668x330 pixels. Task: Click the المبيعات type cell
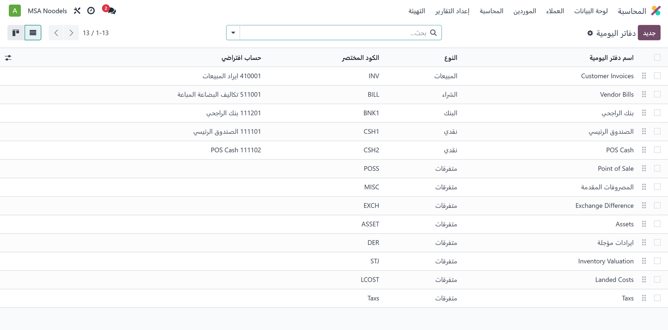(445, 76)
